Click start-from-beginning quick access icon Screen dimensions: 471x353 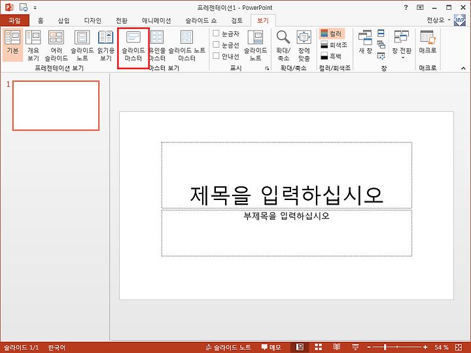tap(24, 7)
